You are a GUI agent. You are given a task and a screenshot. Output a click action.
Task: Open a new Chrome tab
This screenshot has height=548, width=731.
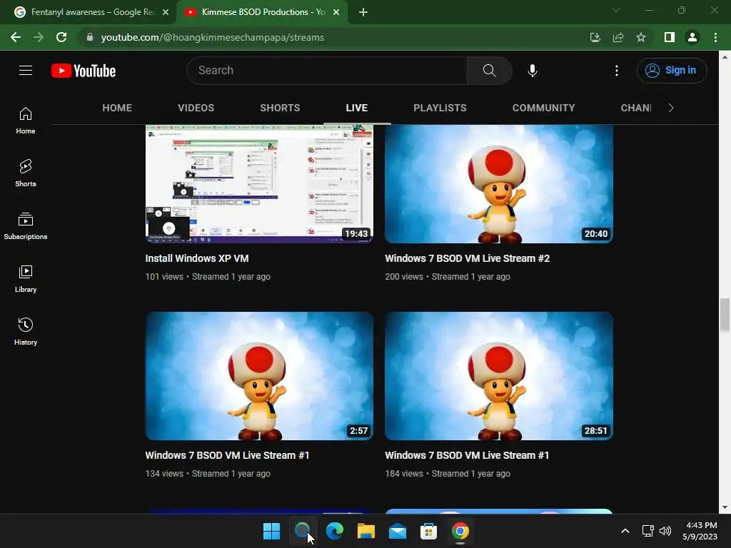(363, 12)
